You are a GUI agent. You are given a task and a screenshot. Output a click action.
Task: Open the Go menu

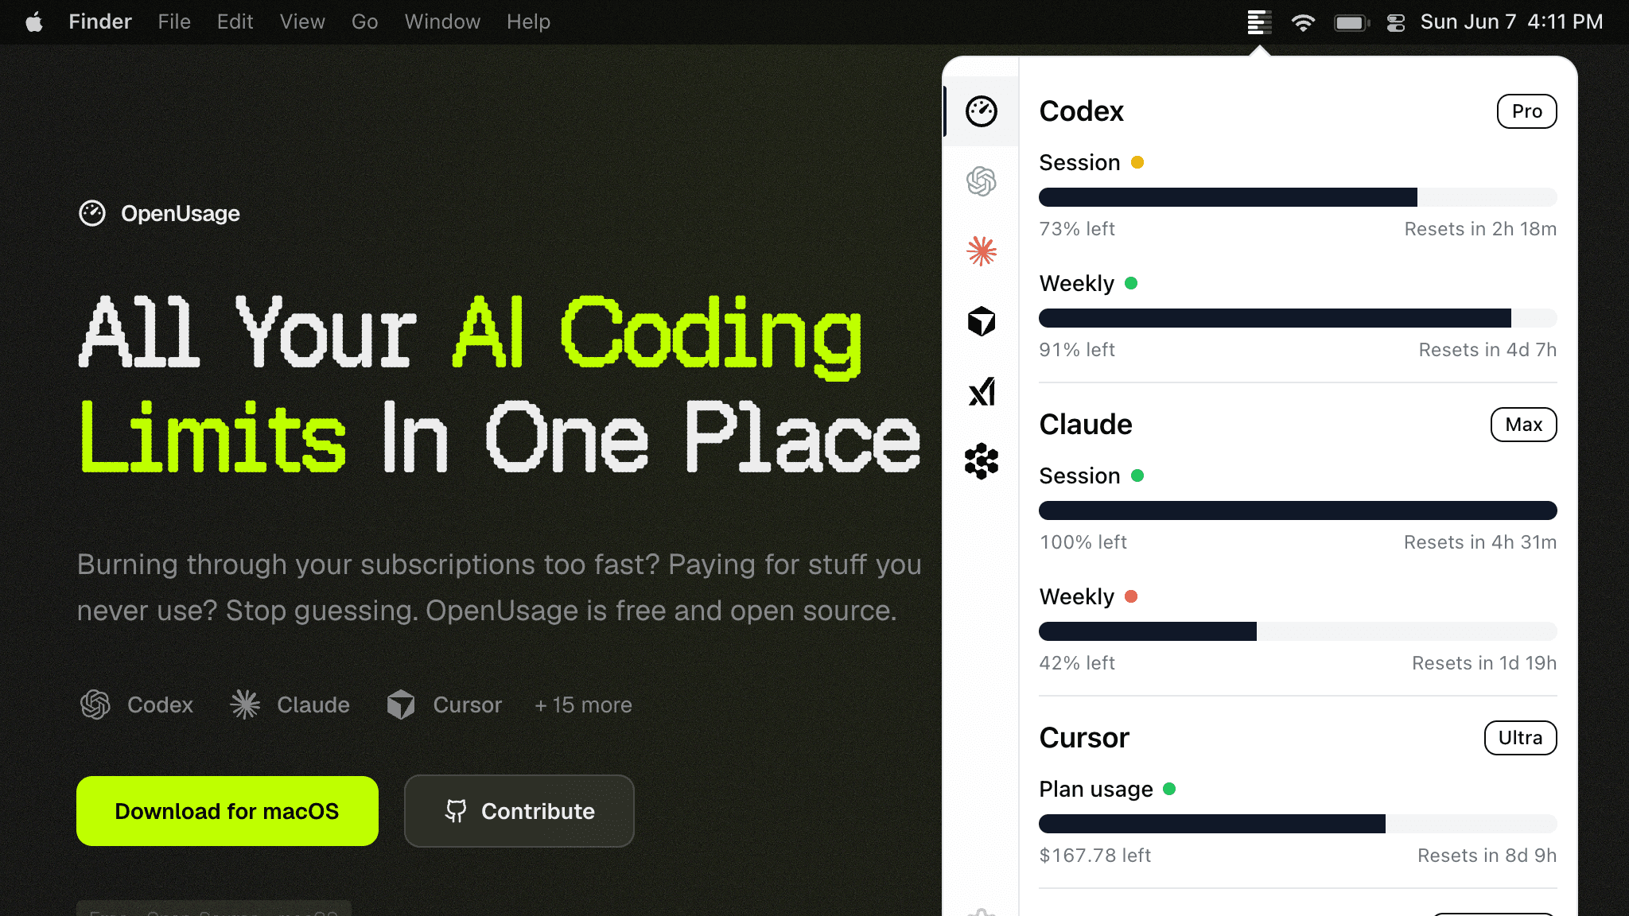364,22
